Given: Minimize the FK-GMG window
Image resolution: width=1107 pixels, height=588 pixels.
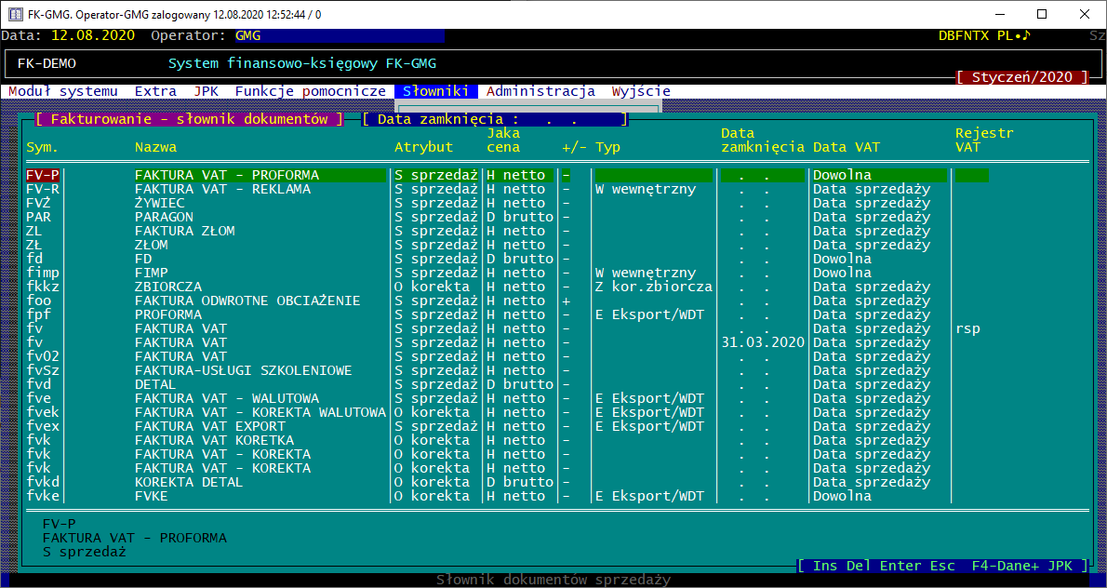Looking at the screenshot, I should pos(999,14).
